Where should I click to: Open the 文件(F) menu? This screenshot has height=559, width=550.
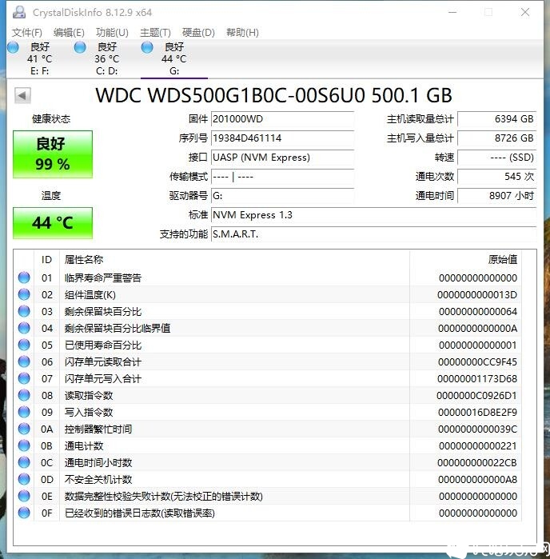coord(27,33)
